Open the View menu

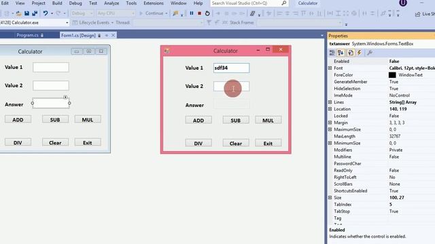click(x=20, y=3)
